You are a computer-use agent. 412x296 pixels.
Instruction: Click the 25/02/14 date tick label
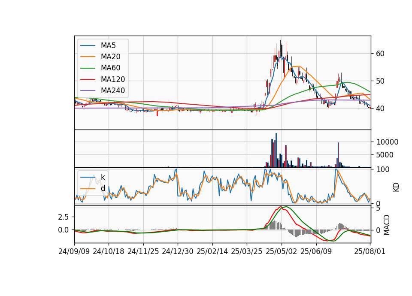212,252
